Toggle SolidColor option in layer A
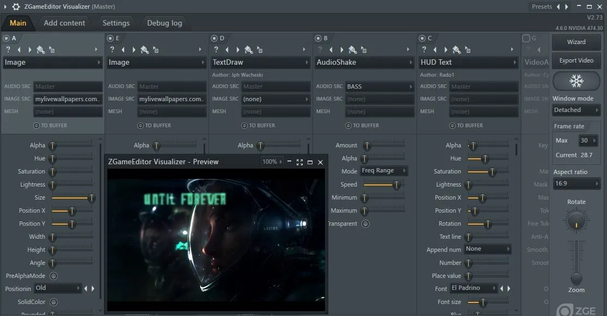Viewport: 607px width, 316px height. click(54, 302)
